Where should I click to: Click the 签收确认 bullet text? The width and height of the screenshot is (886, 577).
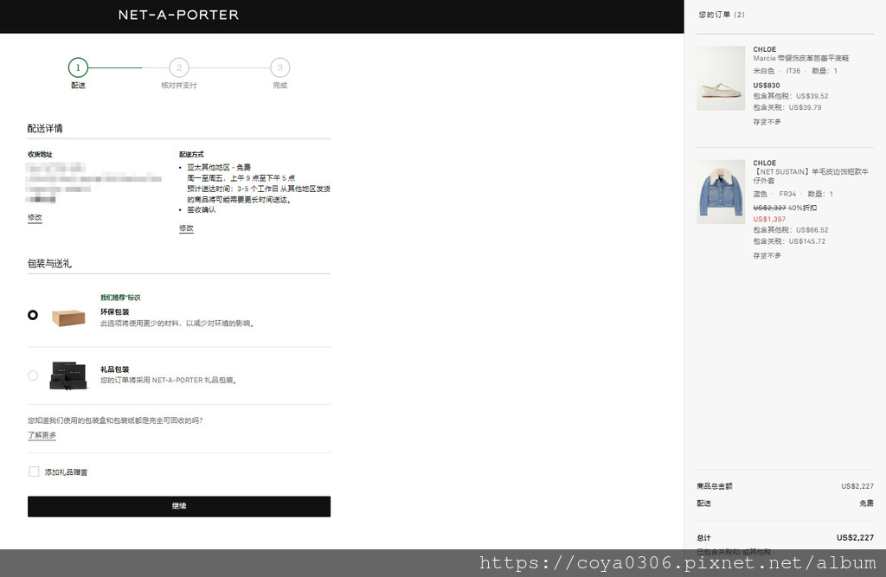201,209
